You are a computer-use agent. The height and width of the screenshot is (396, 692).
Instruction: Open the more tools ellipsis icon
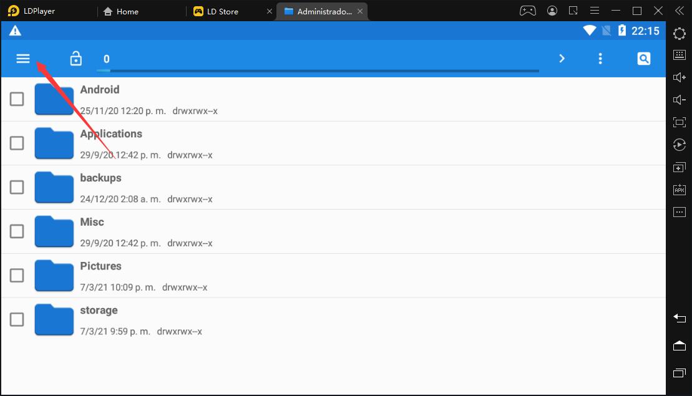pos(680,212)
